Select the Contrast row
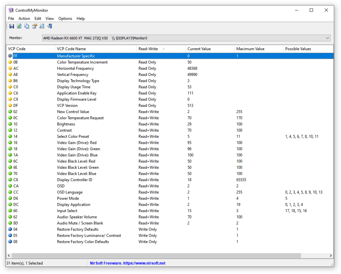341x274 pixels. point(170,130)
